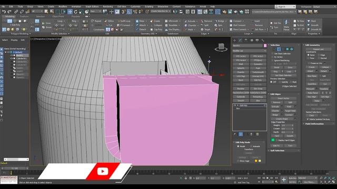This screenshot has height=189, width=337.
Task: Activate the Select and Scale tool
Action: 81,12
